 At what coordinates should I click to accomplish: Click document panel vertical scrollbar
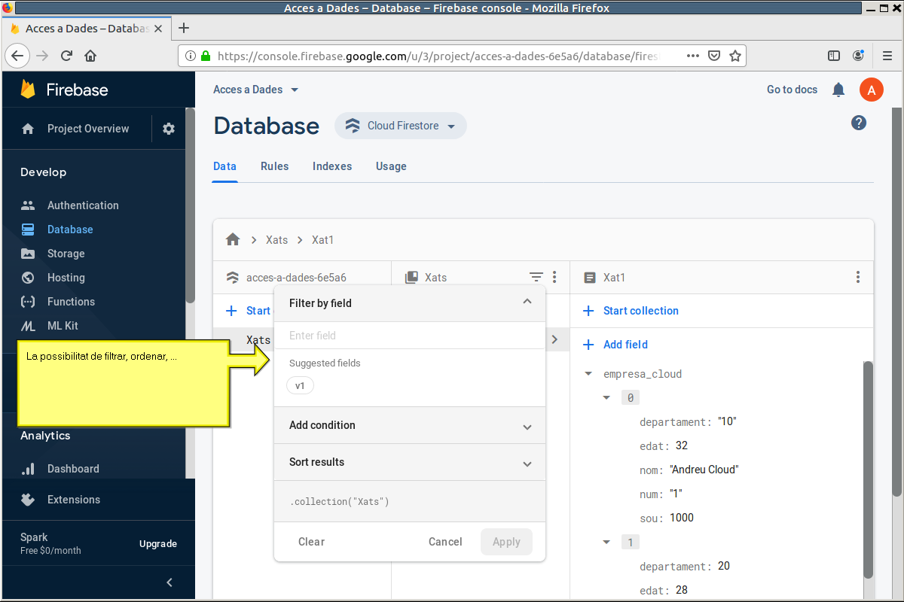click(868, 470)
